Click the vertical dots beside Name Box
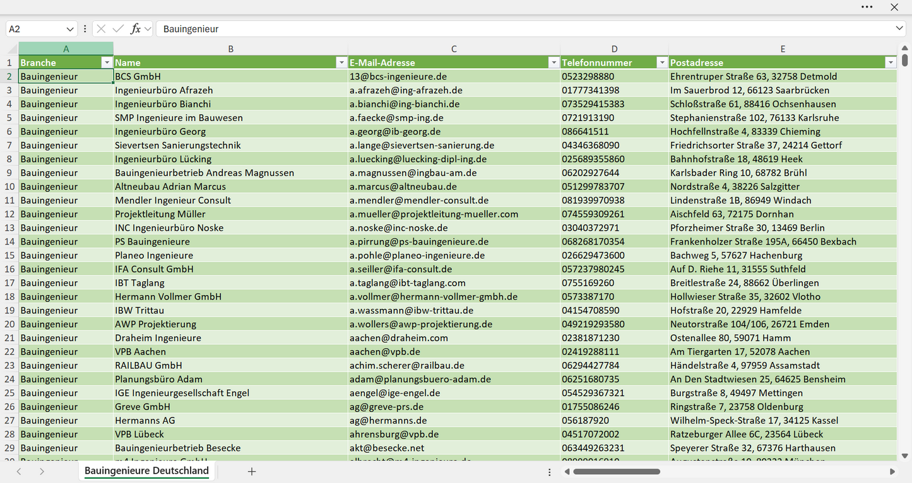The width and height of the screenshot is (912, 483). pyautogui.click(x=85, y=29)
